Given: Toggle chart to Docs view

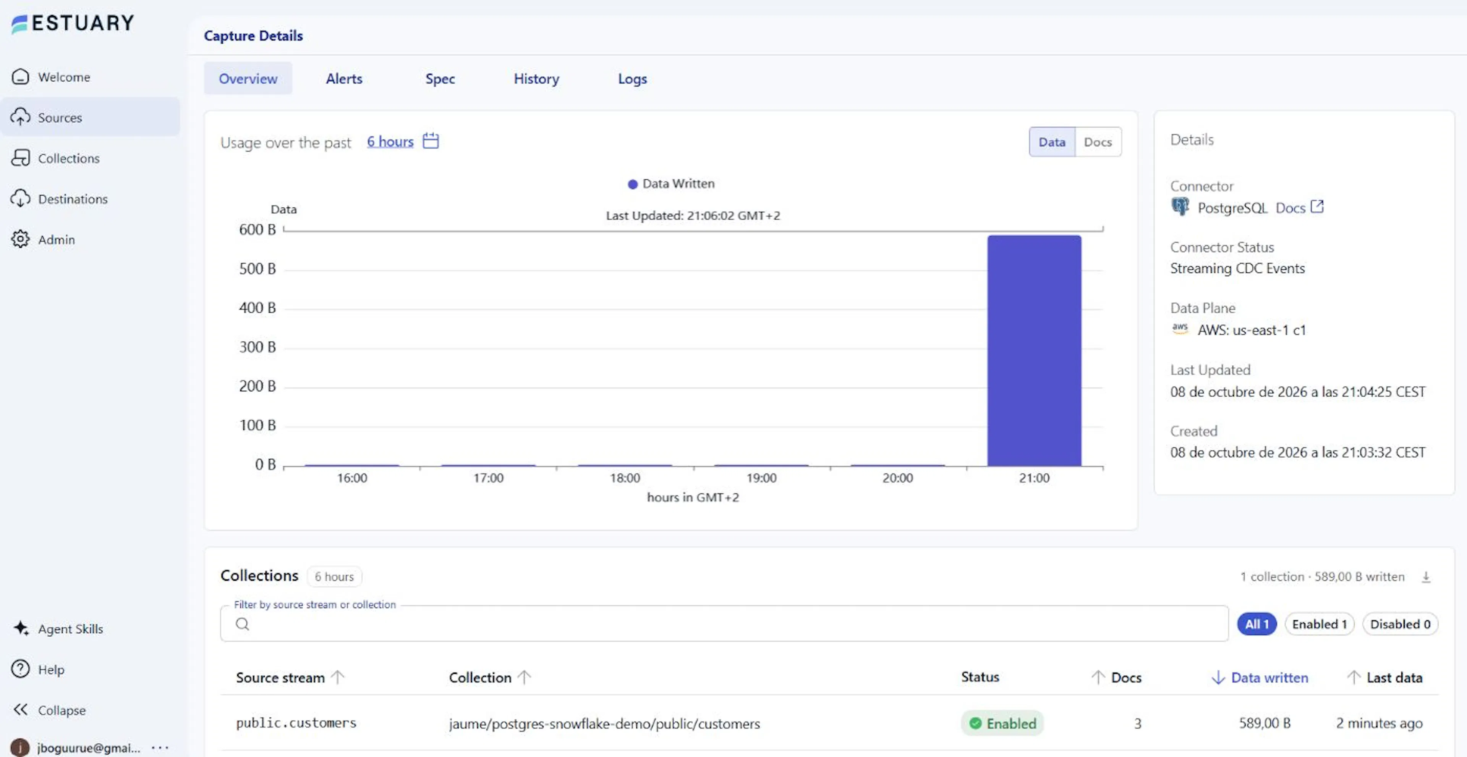Looking at the screenshot, I should click(x=1098, y=142).
